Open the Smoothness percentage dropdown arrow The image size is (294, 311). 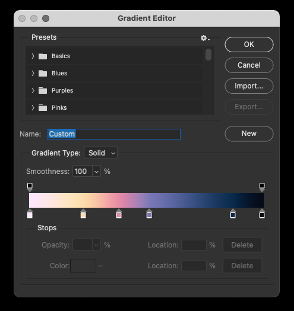(x=96, y=172)
